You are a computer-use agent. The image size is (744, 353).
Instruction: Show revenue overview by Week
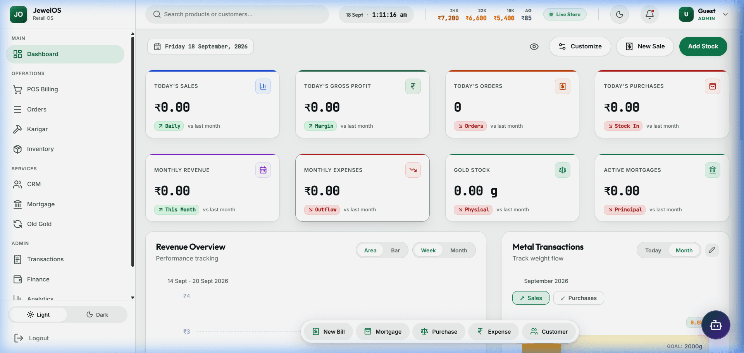[428, 250]
